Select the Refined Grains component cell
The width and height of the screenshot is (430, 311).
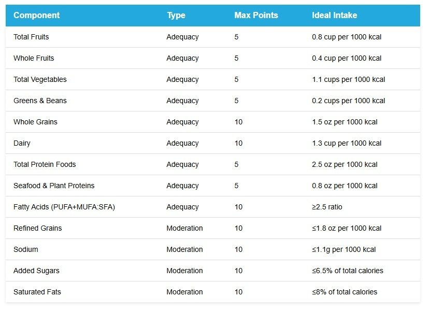(37, 229)
